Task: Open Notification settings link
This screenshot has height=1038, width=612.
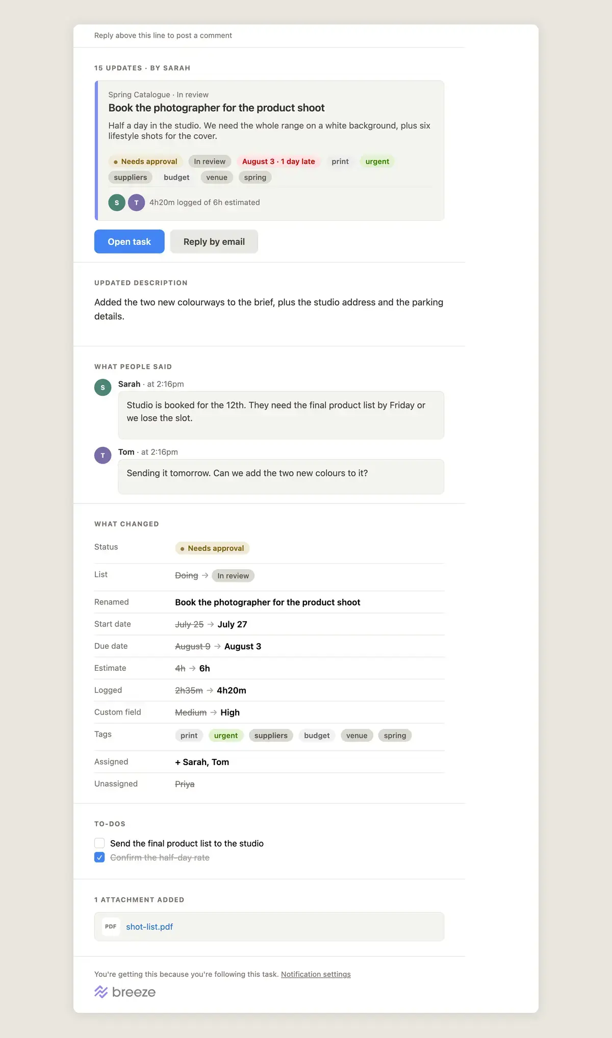Action: click(x=316, y=974)
